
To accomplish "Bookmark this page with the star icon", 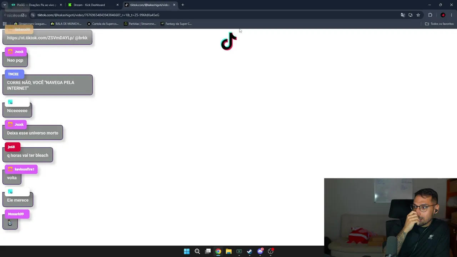I will 418,15.
